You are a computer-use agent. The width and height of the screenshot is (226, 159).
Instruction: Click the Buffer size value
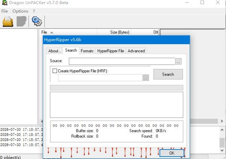click(97, 131)
